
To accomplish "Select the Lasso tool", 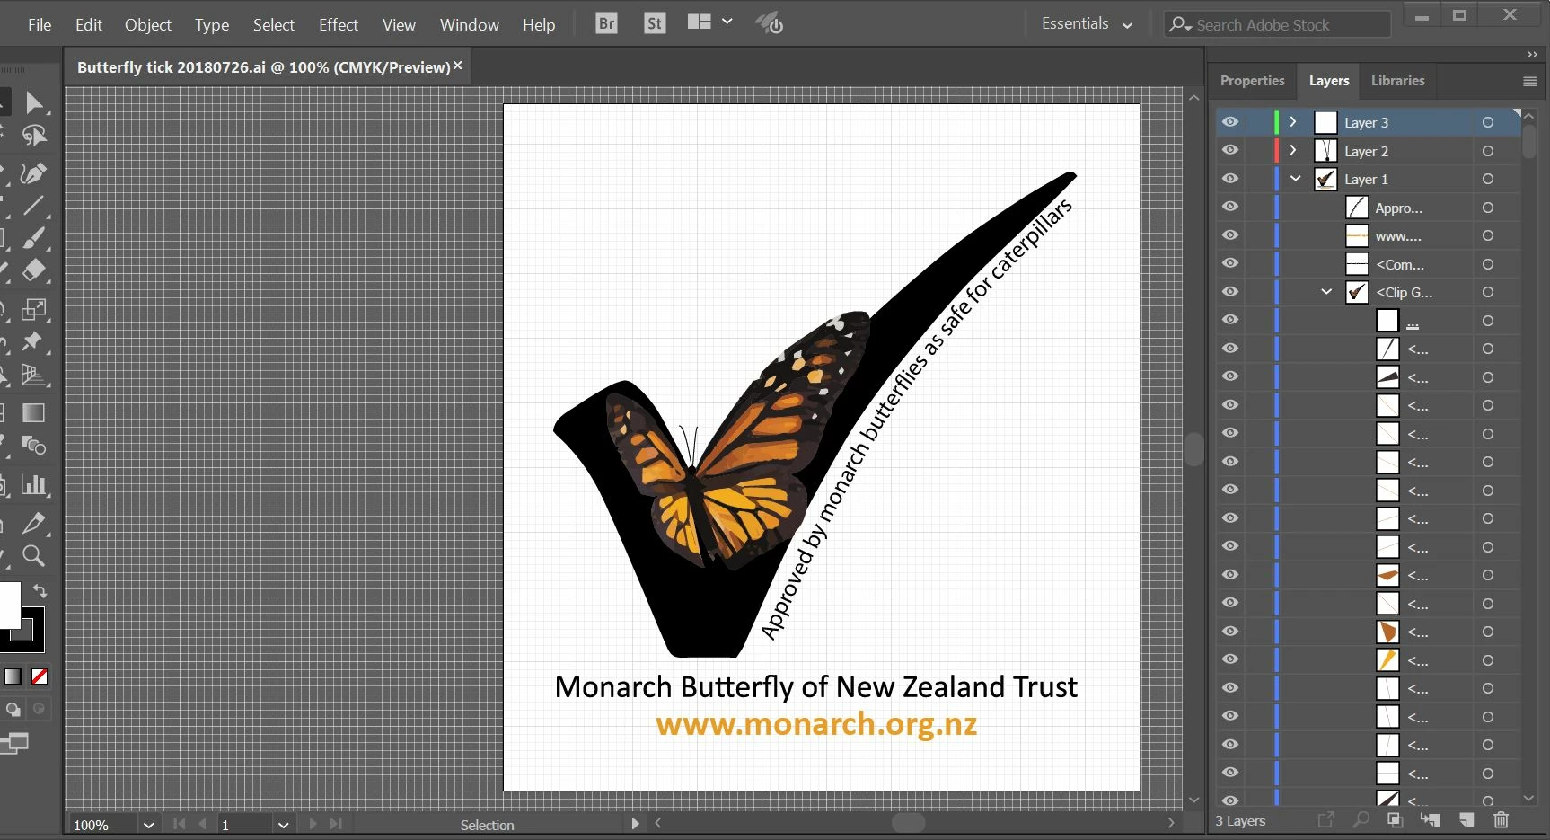I will [x=34, y=136].
